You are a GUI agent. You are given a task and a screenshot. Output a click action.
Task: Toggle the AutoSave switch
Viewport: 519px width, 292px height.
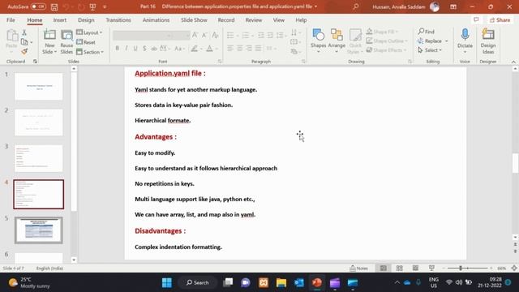[x=38, y=6]
